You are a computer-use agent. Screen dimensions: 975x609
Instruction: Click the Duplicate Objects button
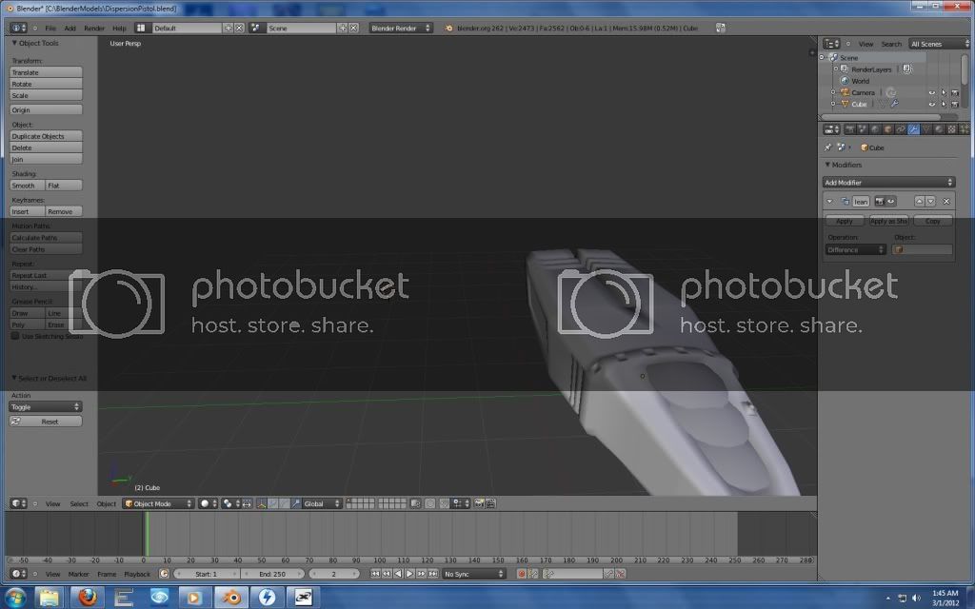[46, 136]
